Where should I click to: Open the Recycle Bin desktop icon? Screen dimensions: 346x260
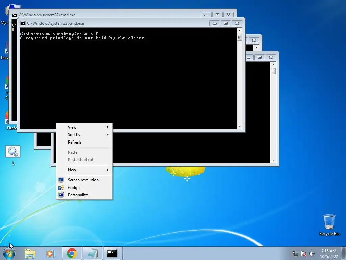click(329, 225)
